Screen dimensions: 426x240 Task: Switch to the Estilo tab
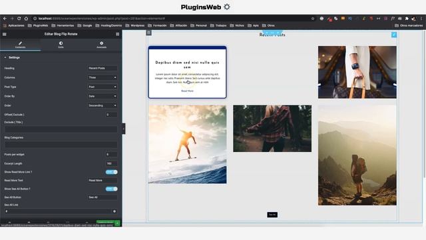(x=61, y=45)
